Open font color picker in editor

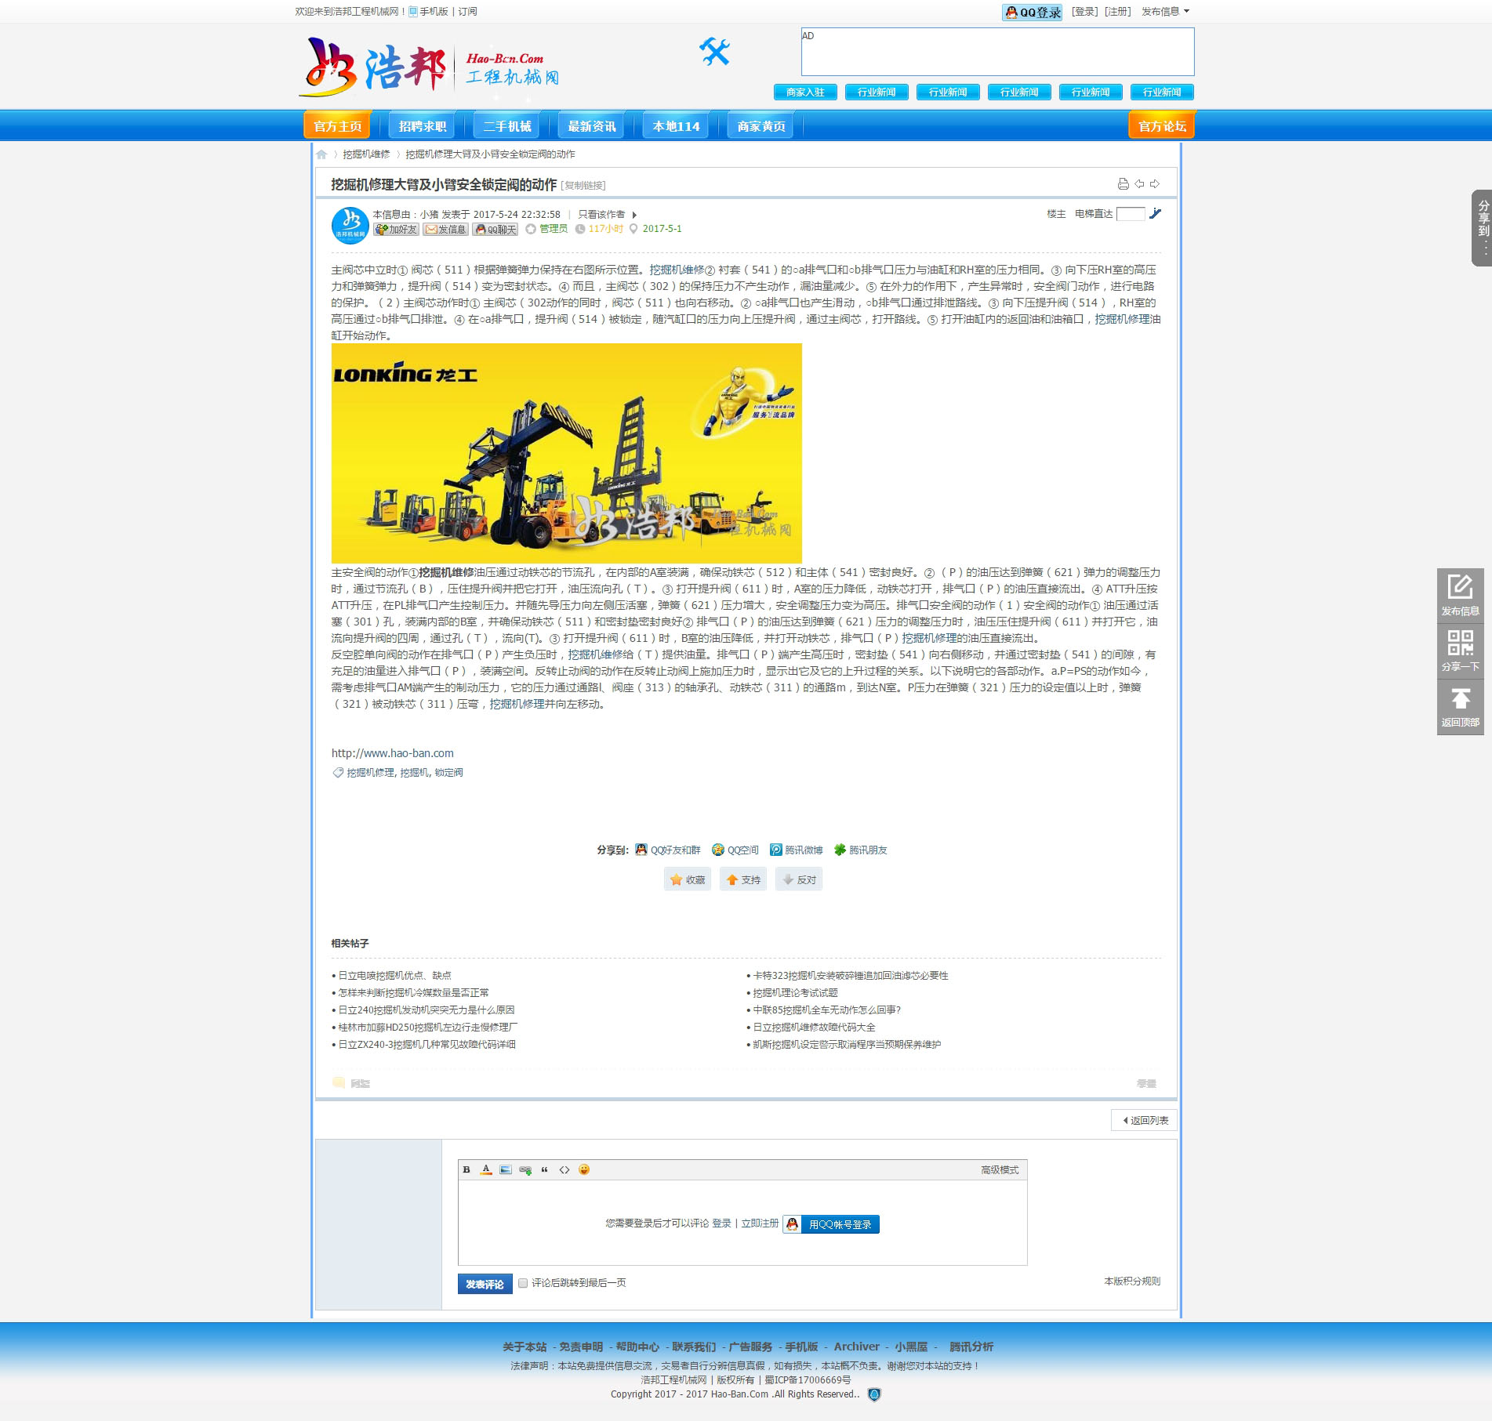click(486, 1170)
